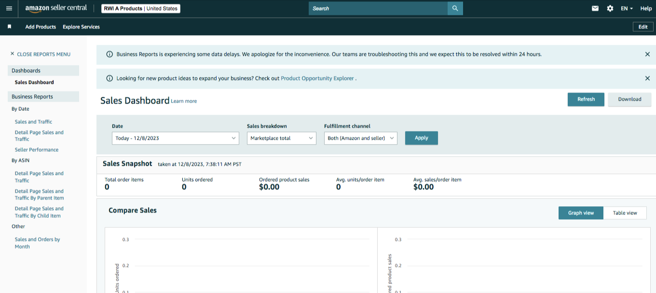Click the Avg. sales/order item label
This screenshot has width=656, height=293.
coord(437,180)
